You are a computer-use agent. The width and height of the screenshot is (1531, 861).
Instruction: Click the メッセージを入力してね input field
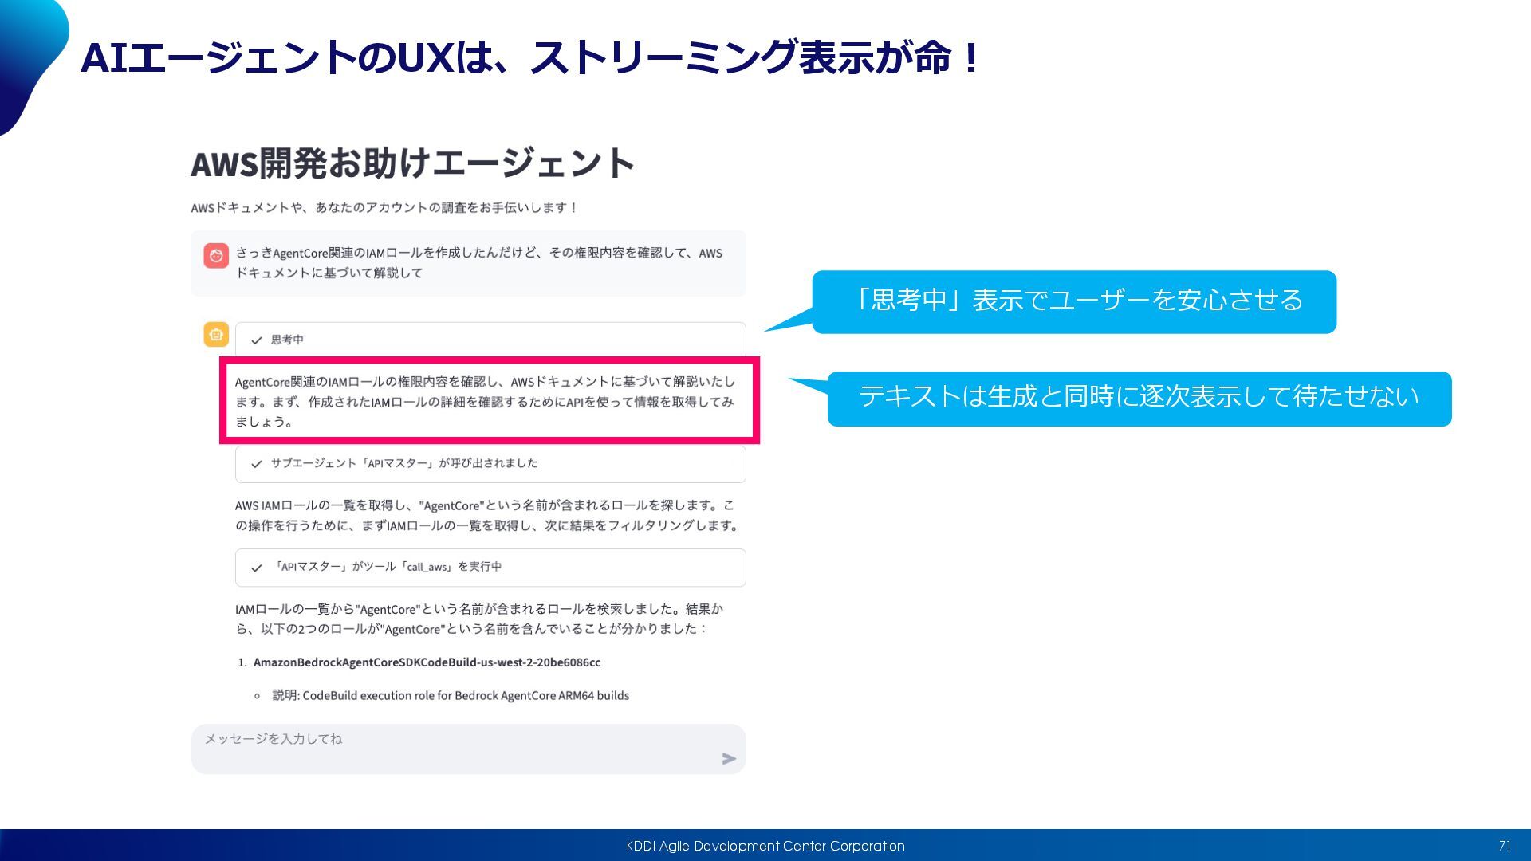pos(469,749)
